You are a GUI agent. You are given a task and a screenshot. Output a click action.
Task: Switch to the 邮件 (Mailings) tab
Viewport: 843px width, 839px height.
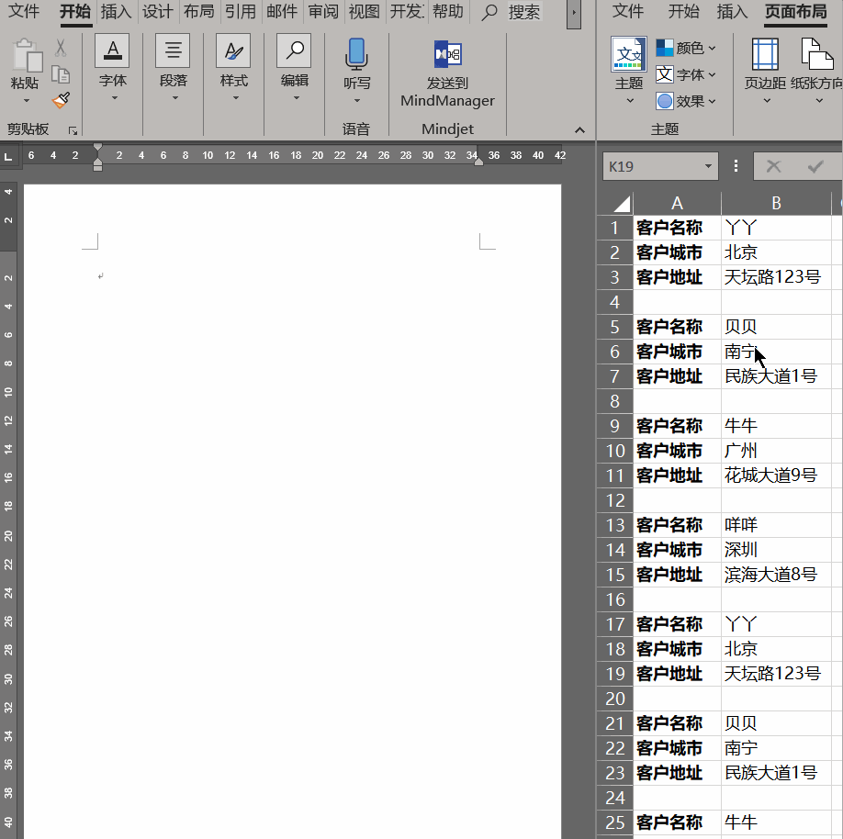(x=282, y=11)
